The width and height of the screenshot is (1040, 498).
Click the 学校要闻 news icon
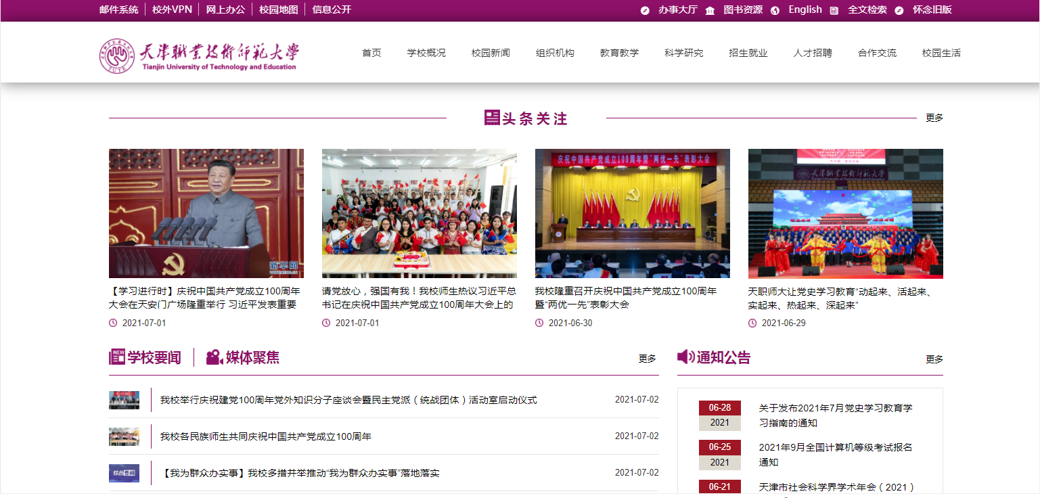117,357
